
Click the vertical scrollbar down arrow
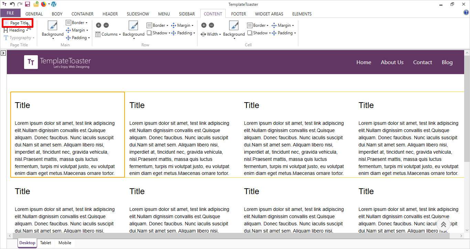pos(467,230)
